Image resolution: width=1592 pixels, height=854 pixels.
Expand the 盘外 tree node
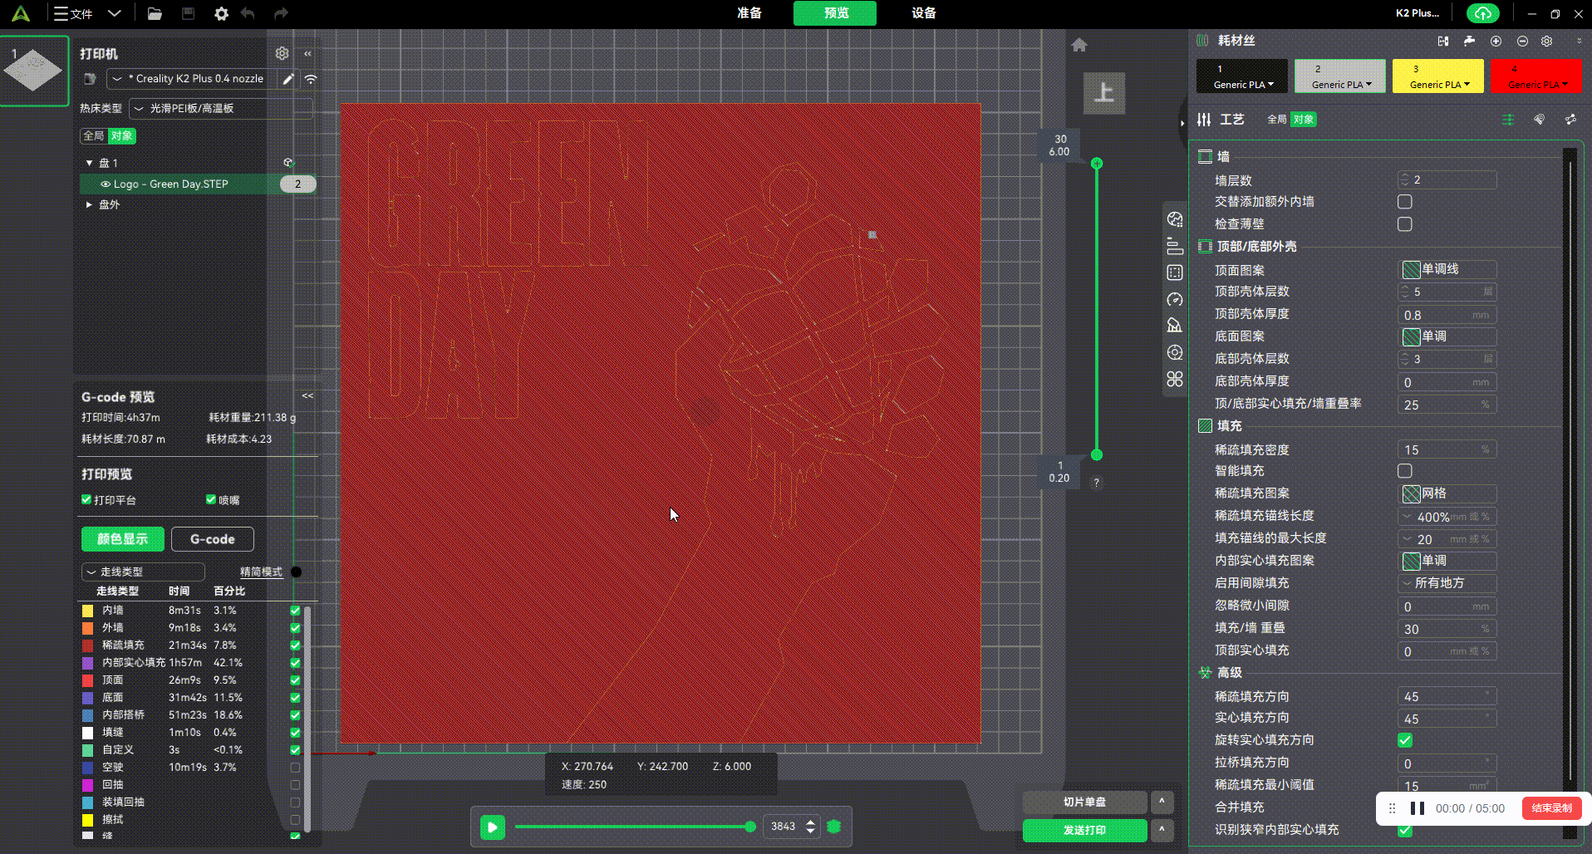tap(89, 204)
